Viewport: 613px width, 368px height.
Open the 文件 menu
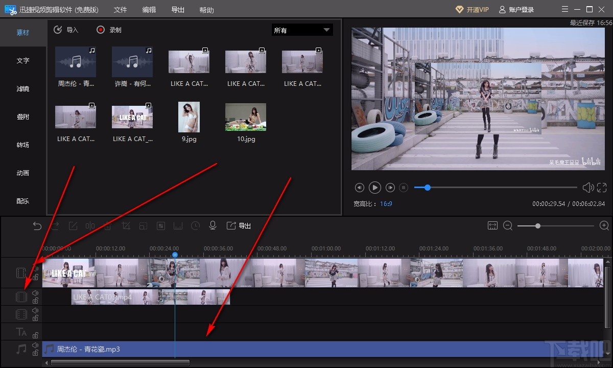click(x=120, y=10)
